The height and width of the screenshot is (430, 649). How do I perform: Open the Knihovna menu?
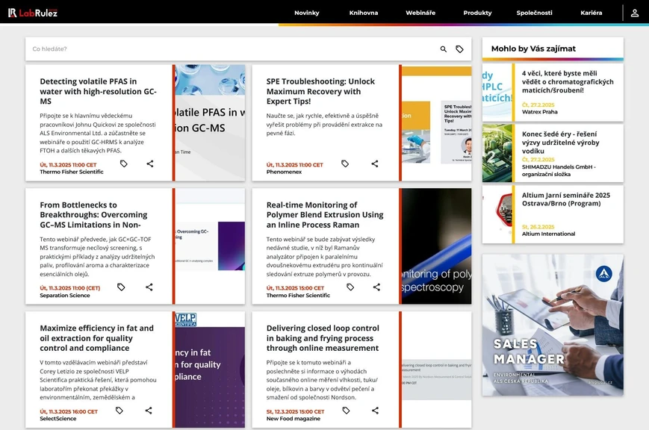(363, 13)
